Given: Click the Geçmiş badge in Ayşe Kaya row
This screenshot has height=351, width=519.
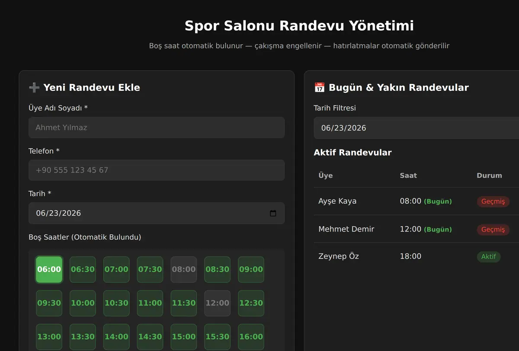Looking at the screenshot, I should 493,202.
